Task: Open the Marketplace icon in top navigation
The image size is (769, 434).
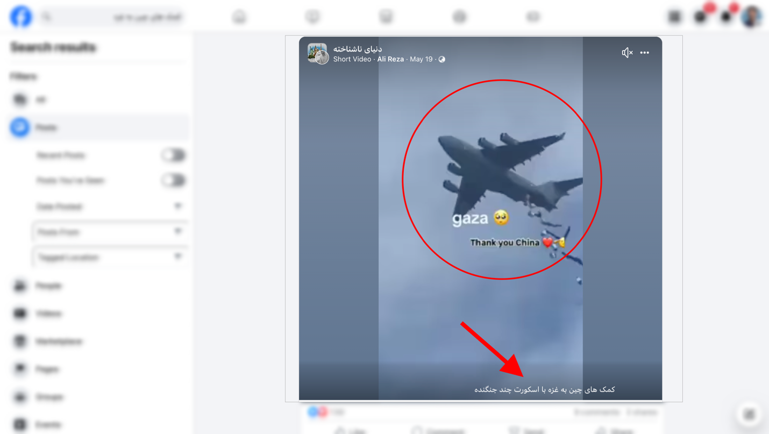Action: 386,17
